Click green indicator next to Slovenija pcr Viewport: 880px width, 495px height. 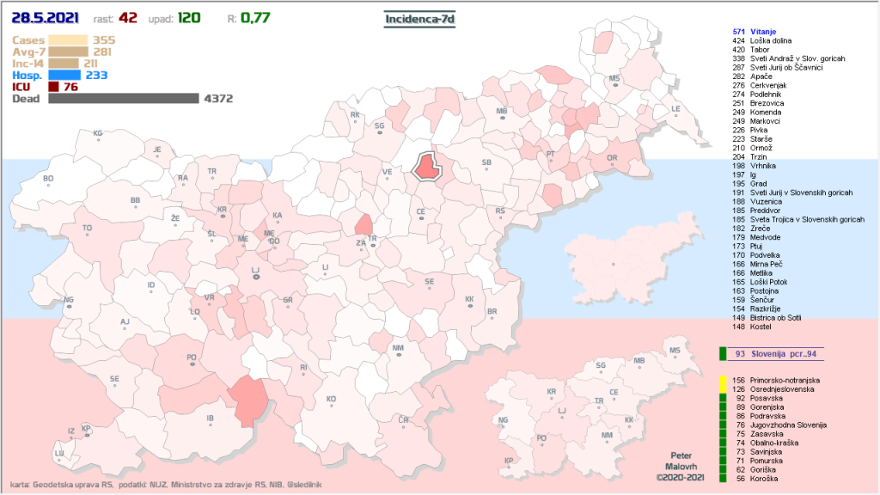click(723, 353)
